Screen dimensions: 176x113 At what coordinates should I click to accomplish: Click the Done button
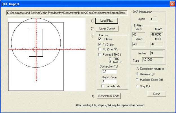(157, 94)
